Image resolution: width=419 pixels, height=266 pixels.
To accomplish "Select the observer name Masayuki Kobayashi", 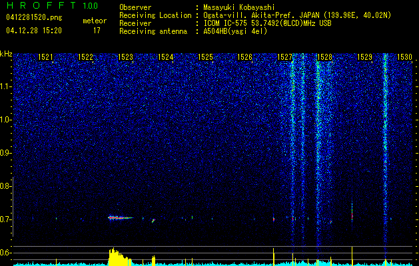I will tap(238, 7).
